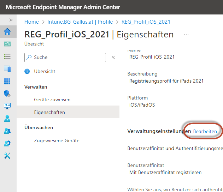Open the Users icon in sidebar
The width and height of the screenshot is (223, 192).
7,119
